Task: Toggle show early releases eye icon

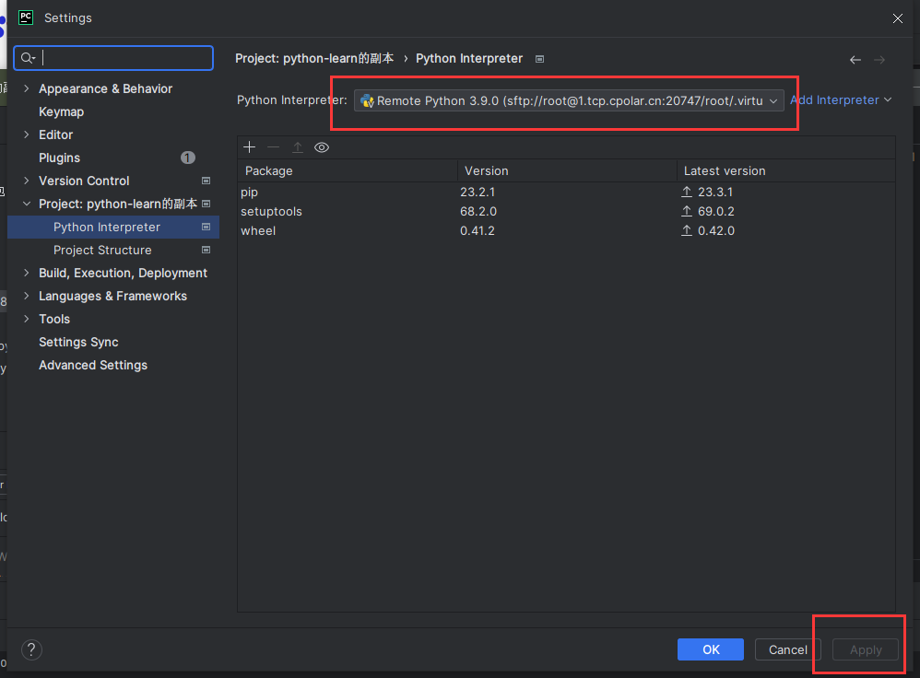Action: (322, 147)
